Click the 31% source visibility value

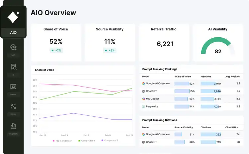click(192, 135)
